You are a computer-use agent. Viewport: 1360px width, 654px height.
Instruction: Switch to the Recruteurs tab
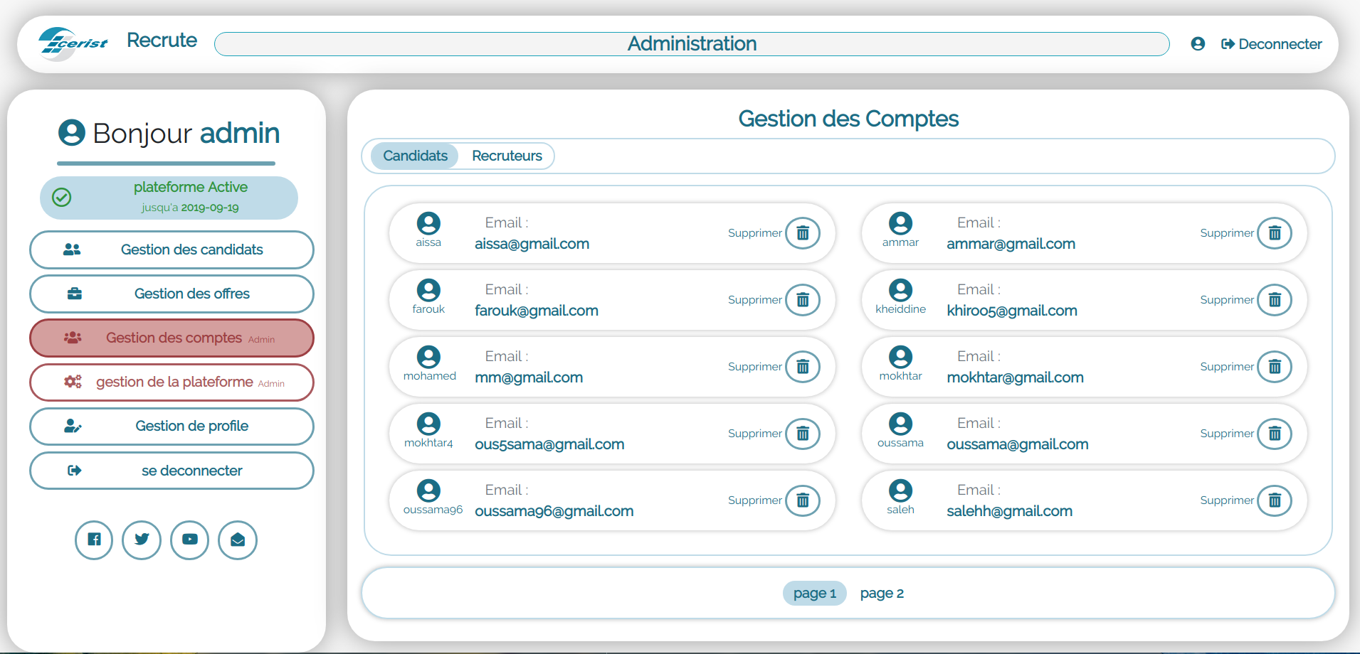click(x=507, y=156)
